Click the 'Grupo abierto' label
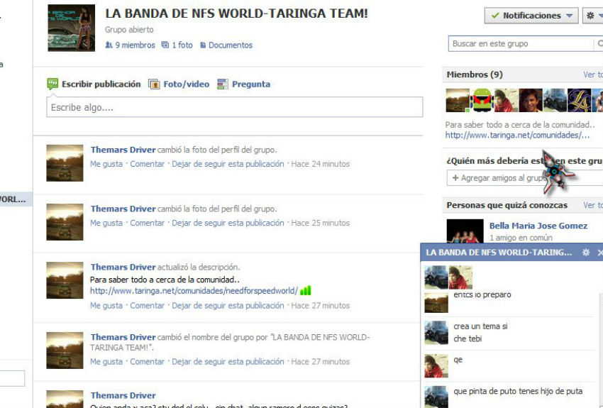The height and width of the screenshot is (408, 603). pos(129,30)
